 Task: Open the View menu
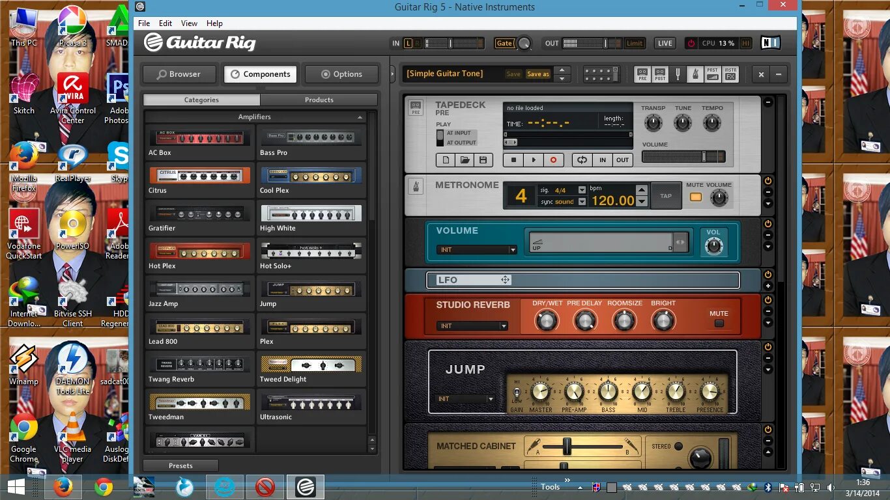(189, 23)
